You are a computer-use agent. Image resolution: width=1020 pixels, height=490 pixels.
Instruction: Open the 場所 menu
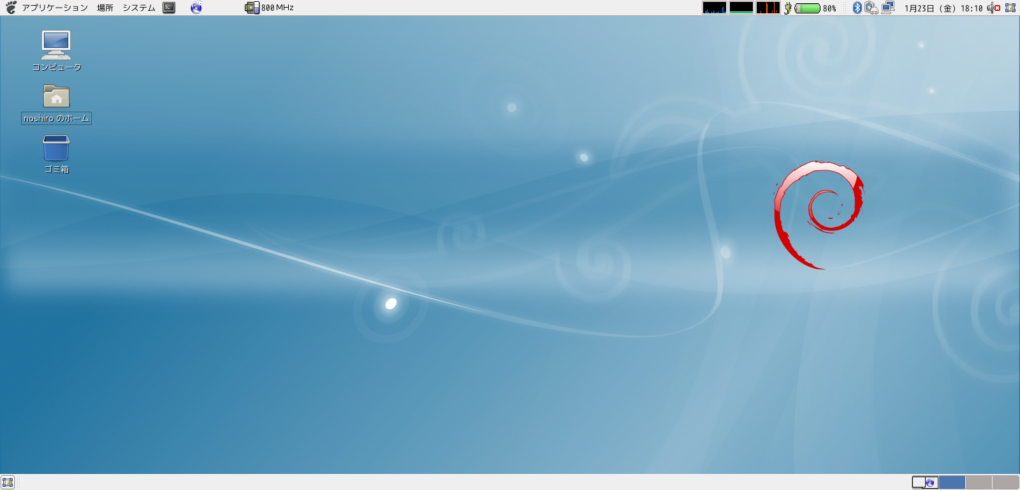click(x=105, y=8)
